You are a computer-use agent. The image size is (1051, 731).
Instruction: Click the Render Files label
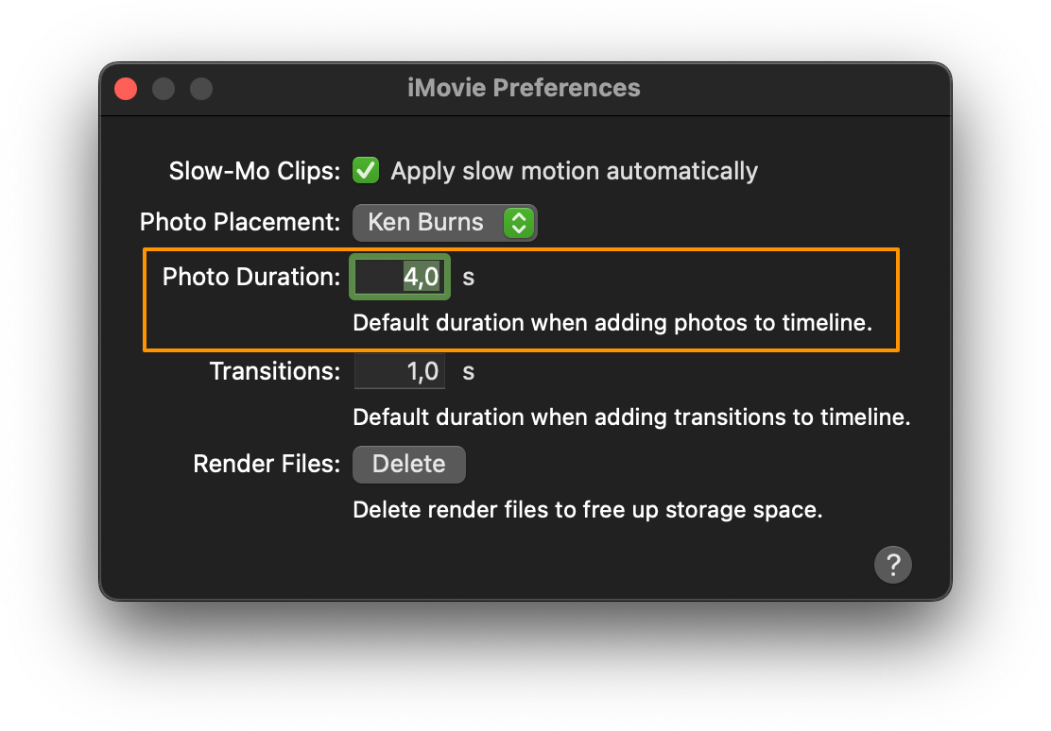pyautogui.click(x=266, y=464)
